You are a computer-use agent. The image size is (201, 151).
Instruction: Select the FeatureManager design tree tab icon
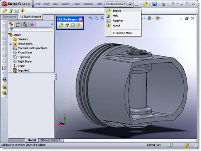(11, 24)
